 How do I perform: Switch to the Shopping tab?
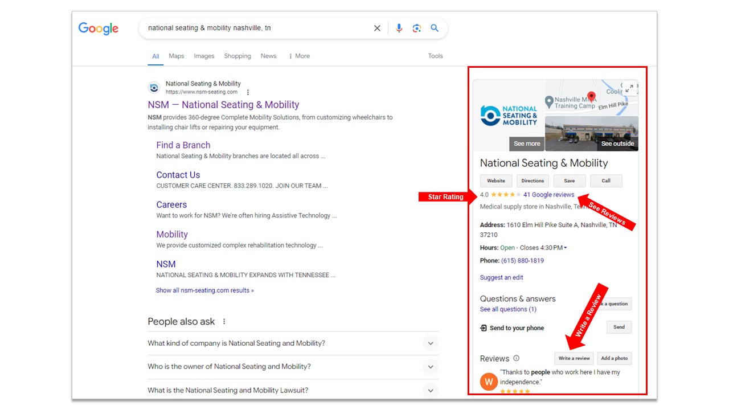coord(237,56)
